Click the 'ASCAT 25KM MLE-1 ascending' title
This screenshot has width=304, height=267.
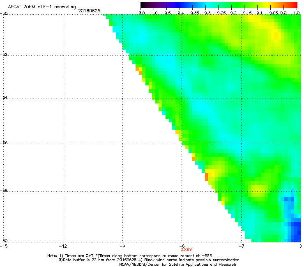click(42, 7)
